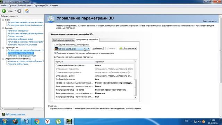Click the settings list scrollbar thumb
Viewport: 222px width, 125px height.
tap(135, 87)
